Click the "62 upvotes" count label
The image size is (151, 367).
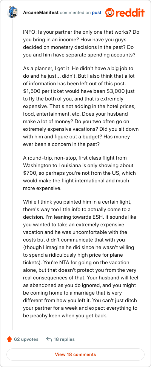point(26,339)
